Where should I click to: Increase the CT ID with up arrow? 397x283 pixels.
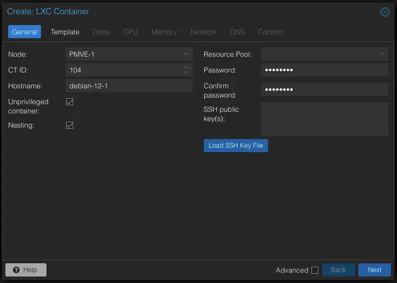point(186,68)
